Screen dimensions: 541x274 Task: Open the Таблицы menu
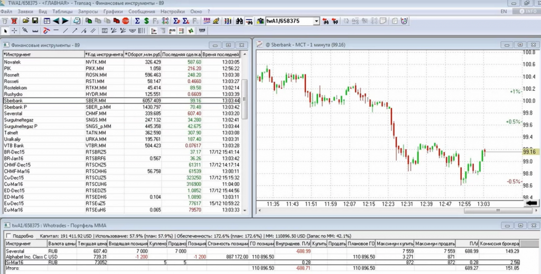pos(63,11)
